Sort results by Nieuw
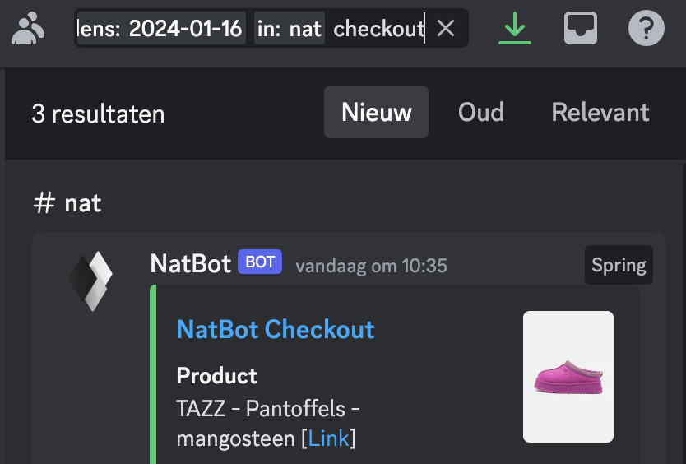This screenshot has height=464, width=686. pyautogui.click(x=376, y=112)
